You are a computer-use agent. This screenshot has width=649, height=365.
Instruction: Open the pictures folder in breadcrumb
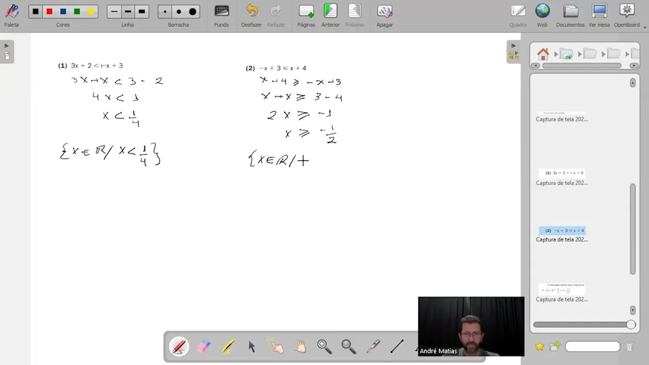(x=566, y=53)
